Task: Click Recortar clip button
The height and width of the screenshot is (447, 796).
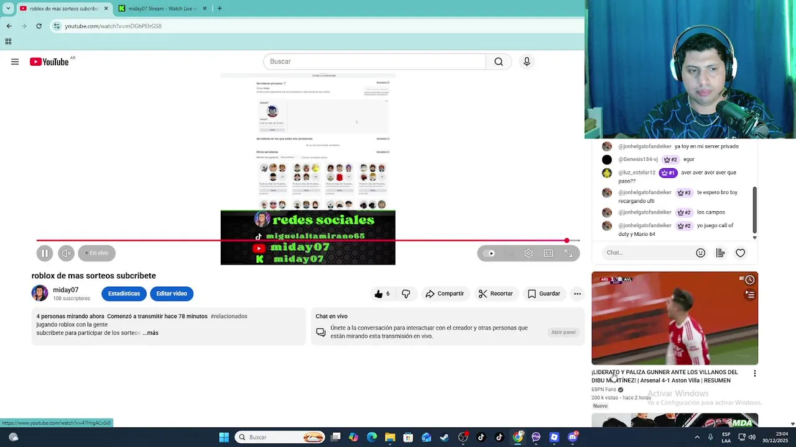Action: (x=496, y=294)
